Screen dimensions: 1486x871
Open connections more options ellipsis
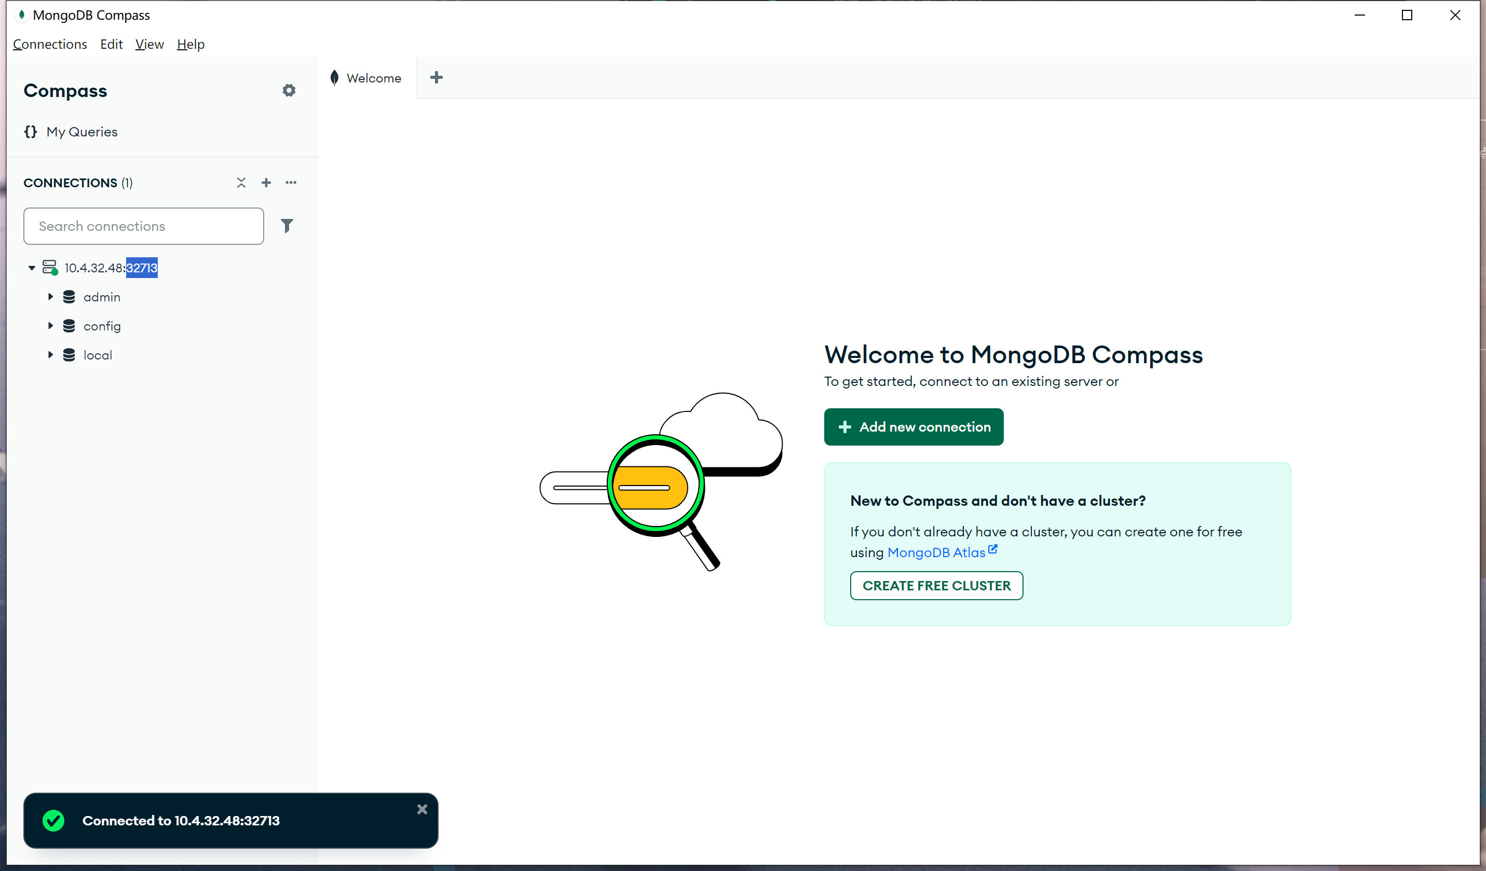(x=291, y=183)
